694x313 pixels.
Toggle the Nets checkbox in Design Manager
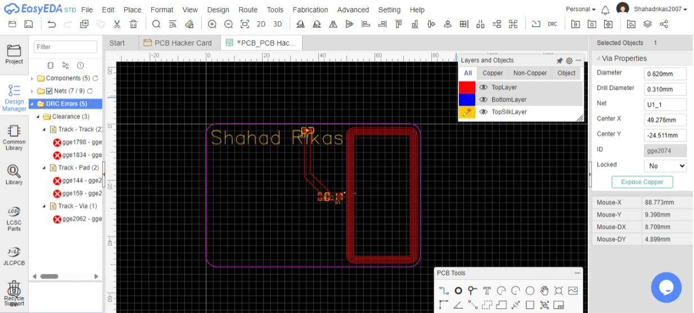tap(49, 91)
